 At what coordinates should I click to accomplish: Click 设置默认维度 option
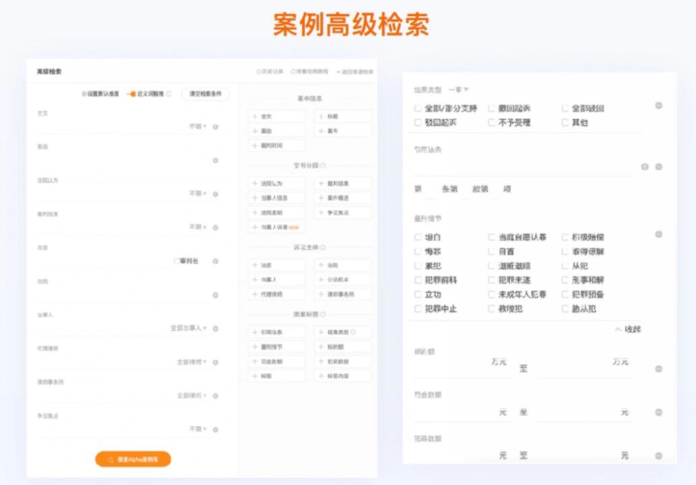tap(100, 94)
